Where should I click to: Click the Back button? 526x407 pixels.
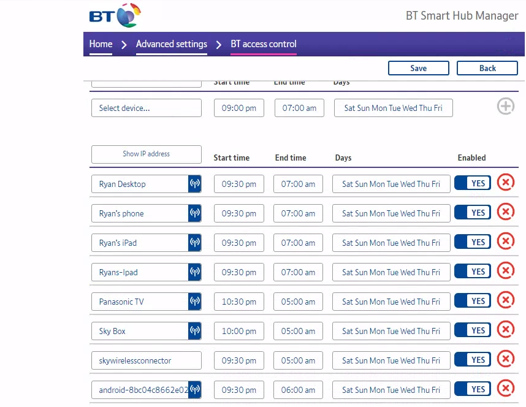click(487, 68)
